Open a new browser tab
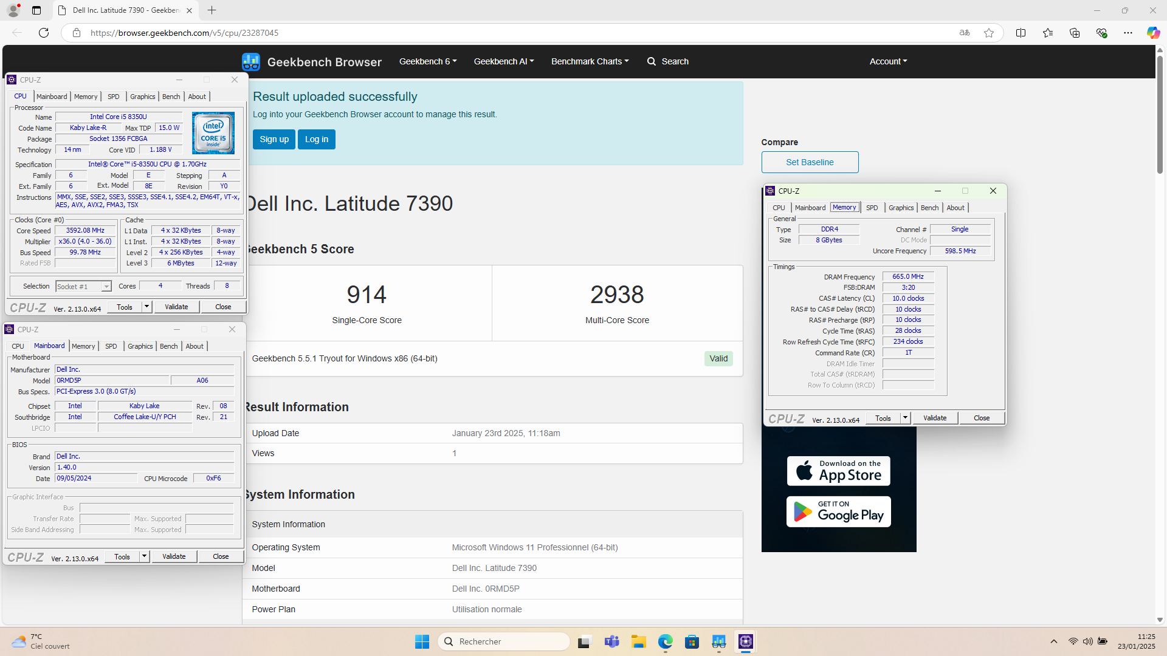The width and height of the screenshot is (1167, 656). [212, 10]
